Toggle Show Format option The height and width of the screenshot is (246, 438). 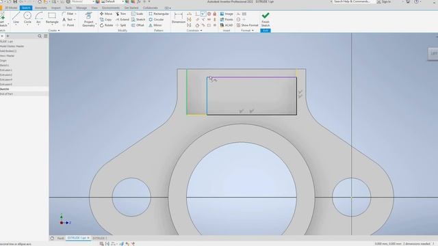(x=247, y=25)
